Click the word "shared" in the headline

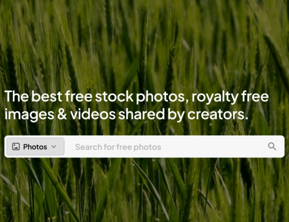tap(142, 114)
